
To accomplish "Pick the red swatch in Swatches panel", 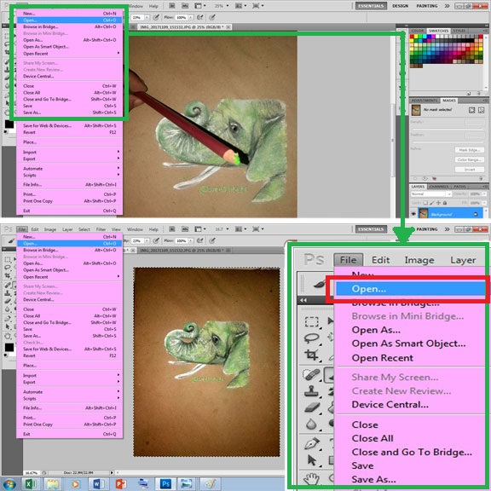I will (412, 37).
